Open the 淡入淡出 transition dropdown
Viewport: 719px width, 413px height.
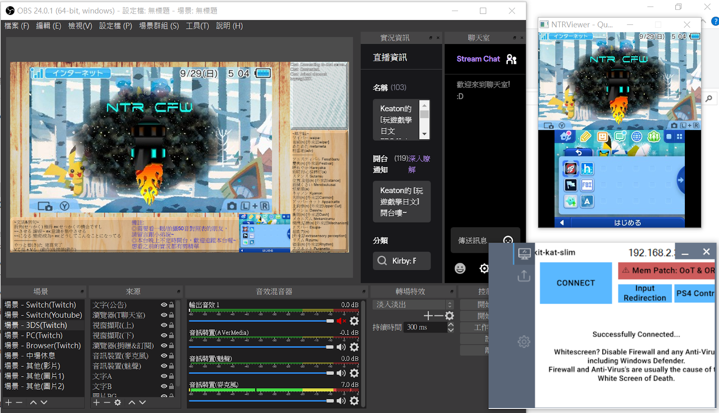pyautogui.click(x=413, y=305)
